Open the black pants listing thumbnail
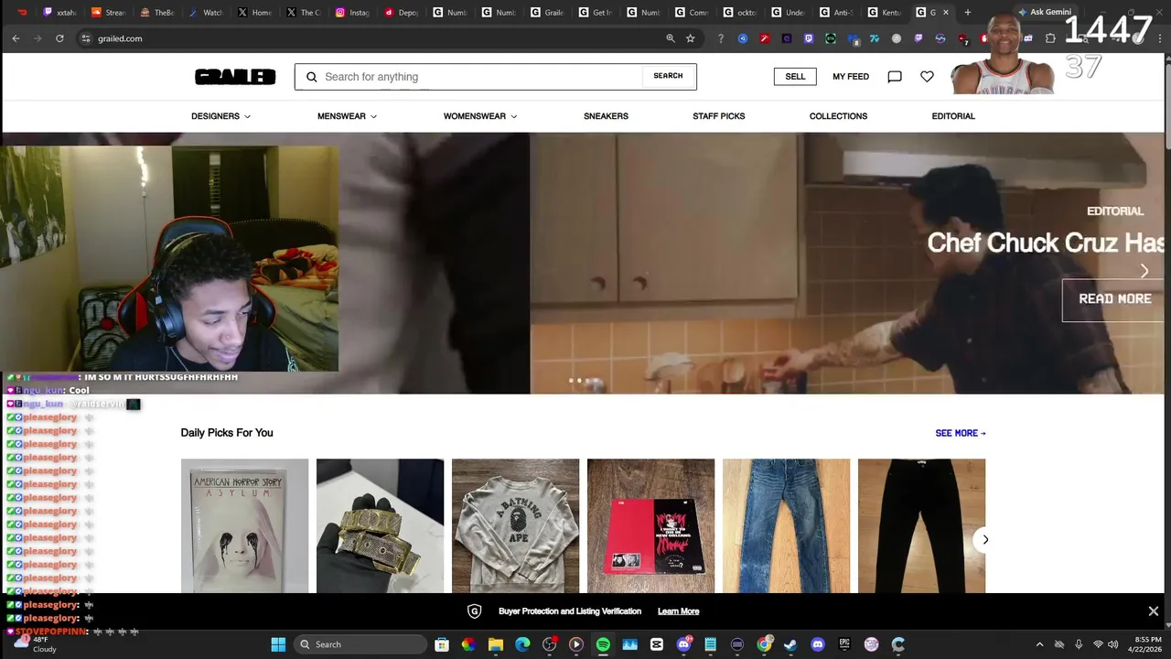The width and height of the screenshot is (1171, 659). [921, 526]
